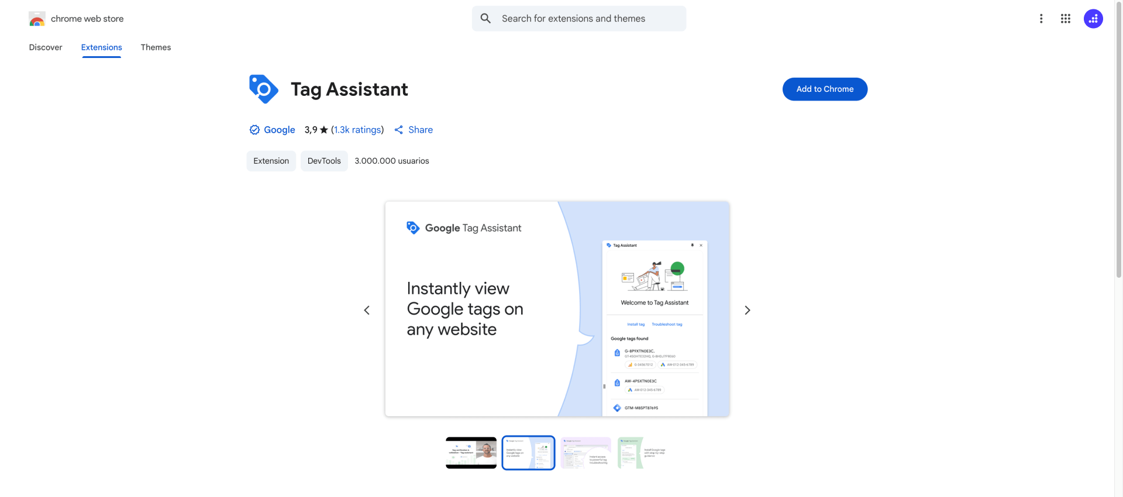Image resolution: width=1123 pixels, height=497 pixels.
Task: Click the Tag Assistant title heading
Action: tap(349, 89)
